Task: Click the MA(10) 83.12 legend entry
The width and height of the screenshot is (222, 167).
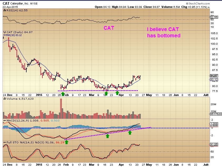Action: click(12, 35)
